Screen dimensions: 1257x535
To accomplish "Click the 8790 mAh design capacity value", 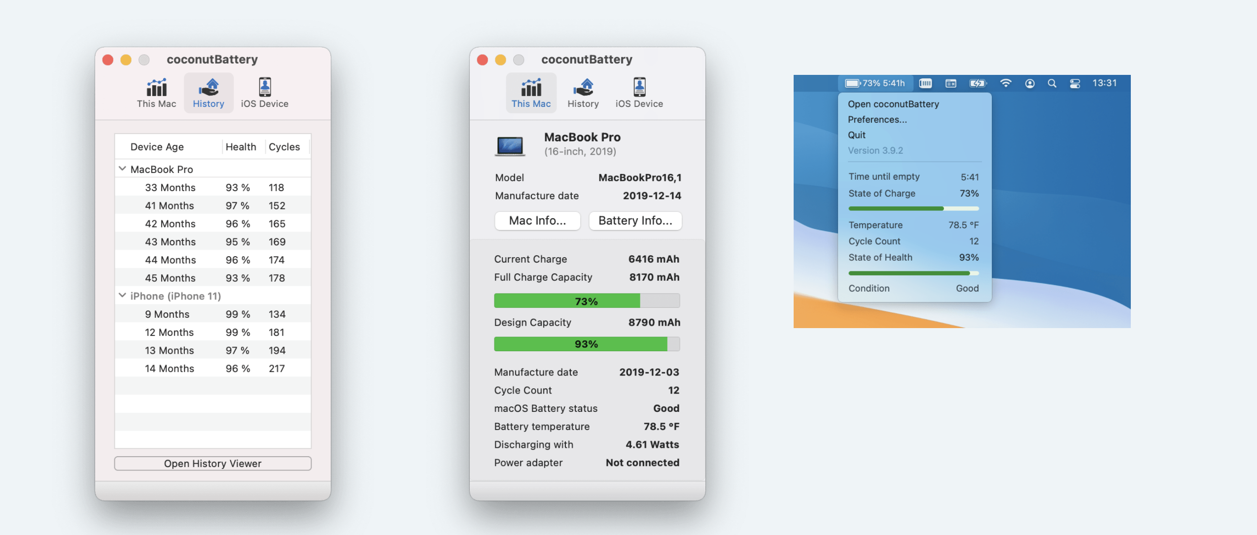I will (x=654, y=322).
